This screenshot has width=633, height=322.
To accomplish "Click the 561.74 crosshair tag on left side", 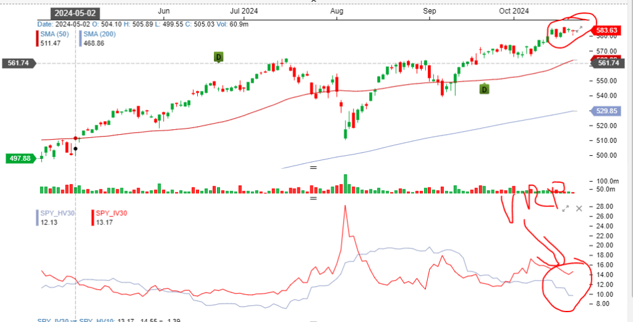I will (x=19, y=63).
